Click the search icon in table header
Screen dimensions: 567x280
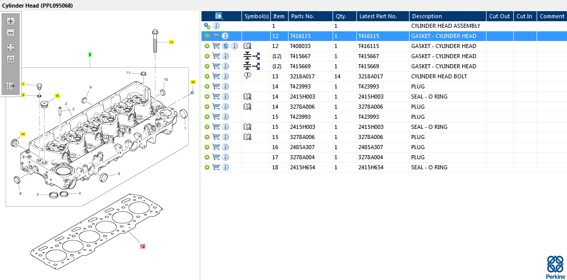219,16
